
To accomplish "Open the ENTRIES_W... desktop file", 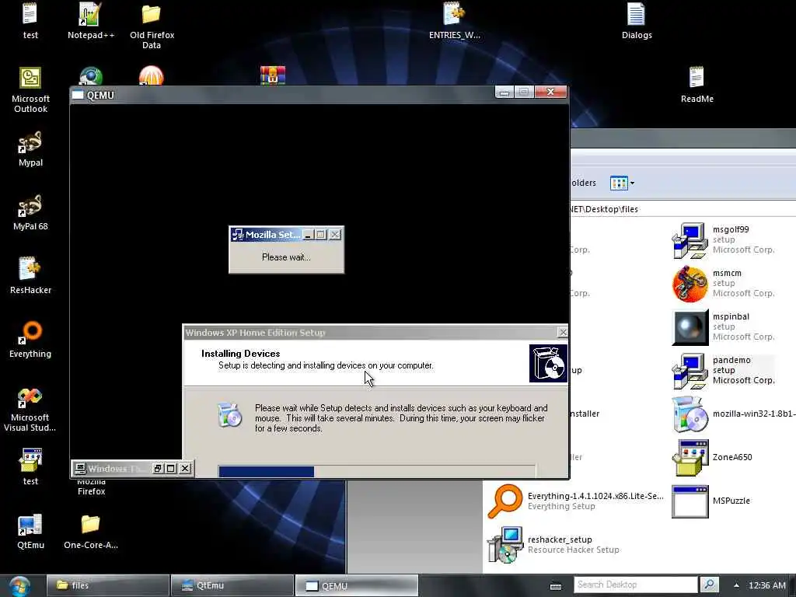I will coord(454,20).
